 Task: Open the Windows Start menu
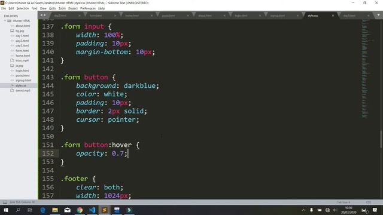pyautogui.click(x=6, y=210)
